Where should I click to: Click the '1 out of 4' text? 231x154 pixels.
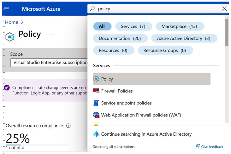[x=15, y=148]
